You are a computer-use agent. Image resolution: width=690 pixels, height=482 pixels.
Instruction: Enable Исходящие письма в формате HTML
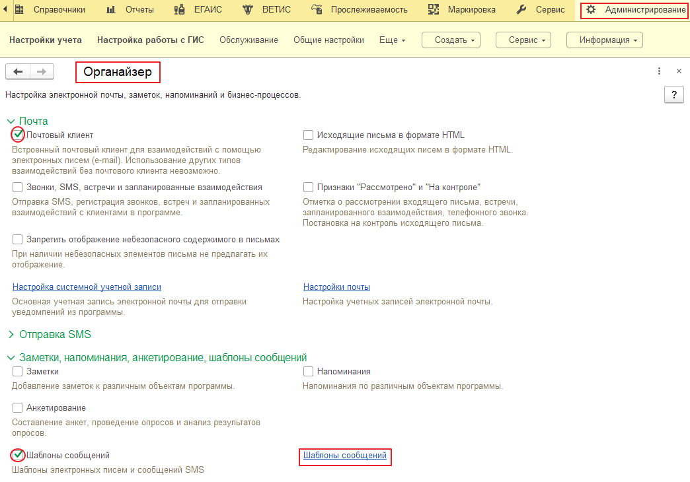pyautogui.click(x=308, y=135)
